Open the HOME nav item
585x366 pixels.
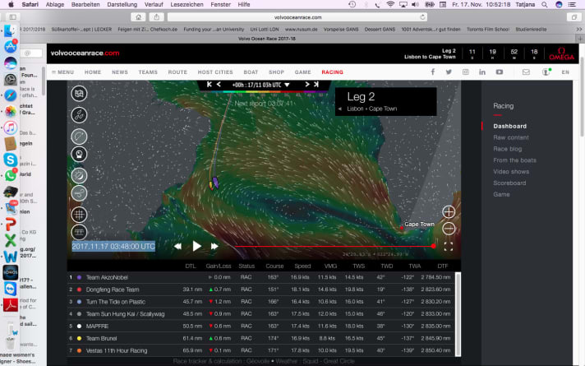tap(93, 72)
